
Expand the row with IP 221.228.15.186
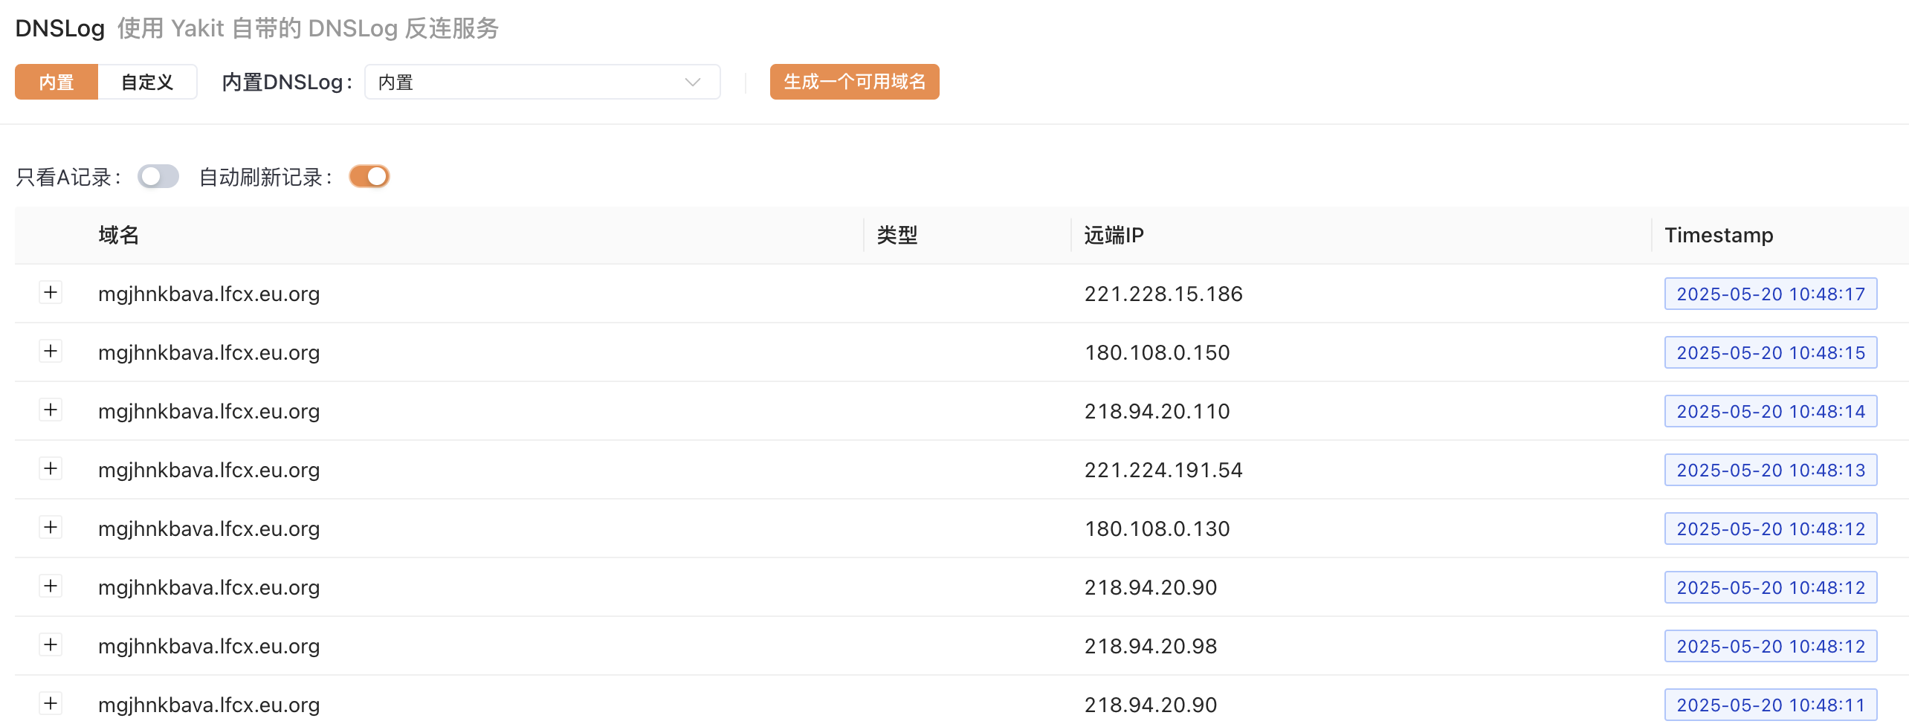tap(51, 293)
